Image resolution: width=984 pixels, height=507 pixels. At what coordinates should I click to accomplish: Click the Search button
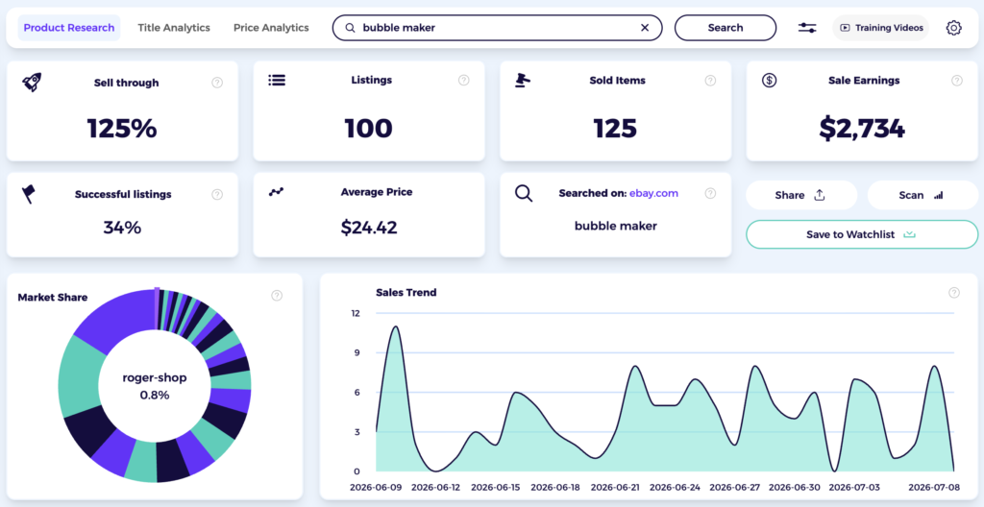pos(726,28)
